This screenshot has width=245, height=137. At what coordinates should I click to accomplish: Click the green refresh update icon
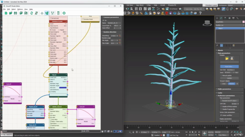[31, 13]
